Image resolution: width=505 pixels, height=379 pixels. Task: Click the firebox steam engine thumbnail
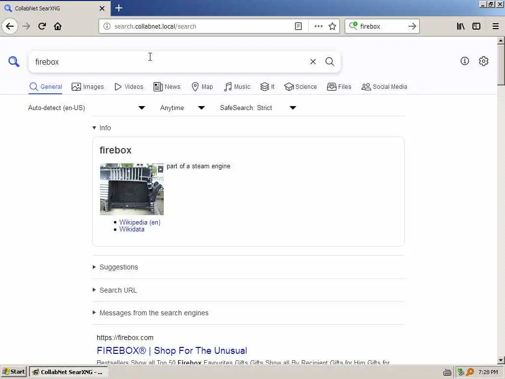pos(132,189)
